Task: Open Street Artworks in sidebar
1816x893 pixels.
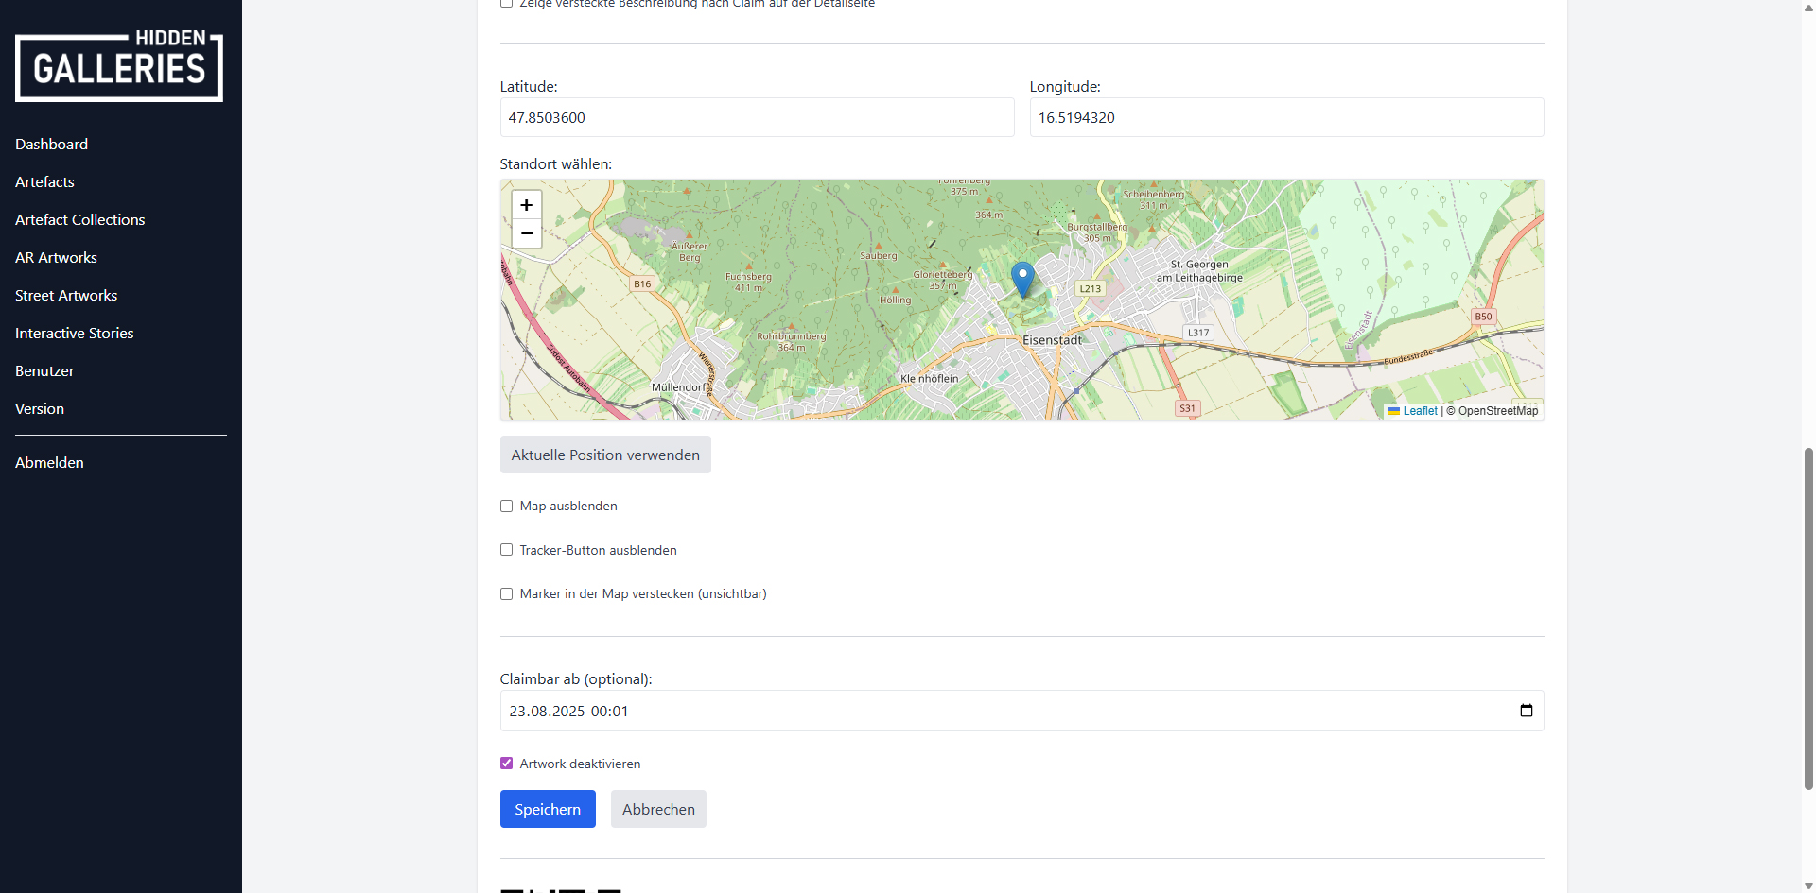Action: 66,296
